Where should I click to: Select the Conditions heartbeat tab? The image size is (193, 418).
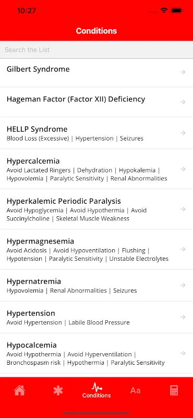tap(96, 390)
